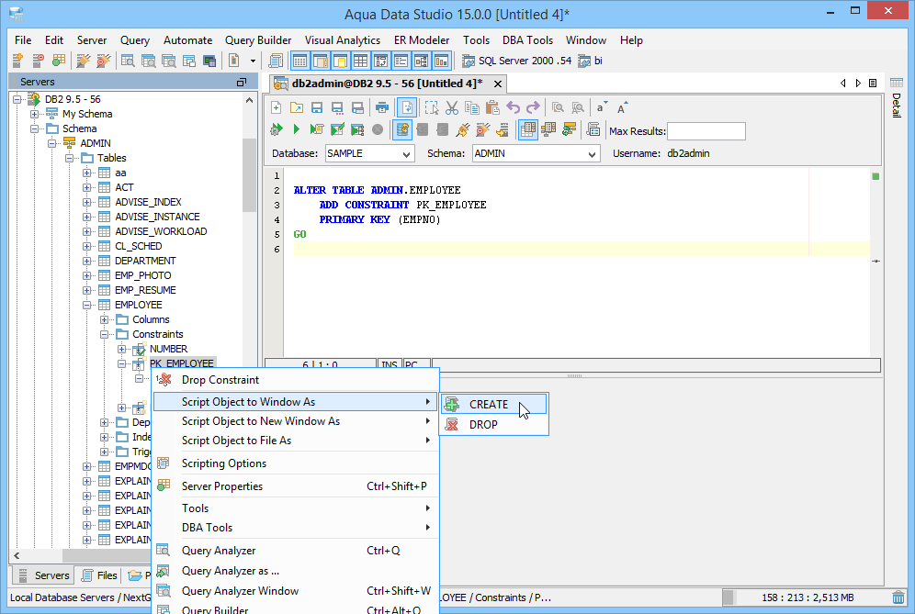Viewport: 915px width, 614px height.
Task: Click inside the Max Results input field
Action: [x=706, y=130]
